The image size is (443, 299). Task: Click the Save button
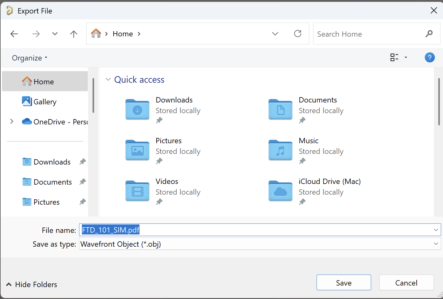pyautogui.click(x=344, y=283)
